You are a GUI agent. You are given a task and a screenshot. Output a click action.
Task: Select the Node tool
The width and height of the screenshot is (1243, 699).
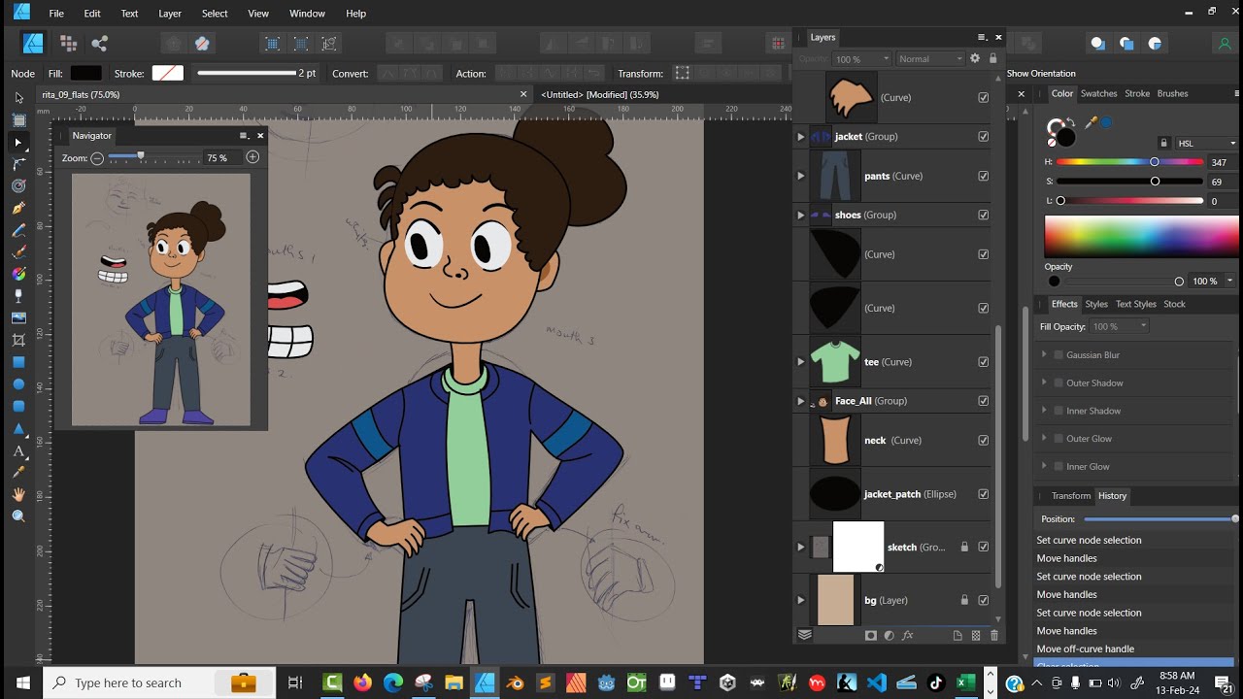click(x=18, y=142)
